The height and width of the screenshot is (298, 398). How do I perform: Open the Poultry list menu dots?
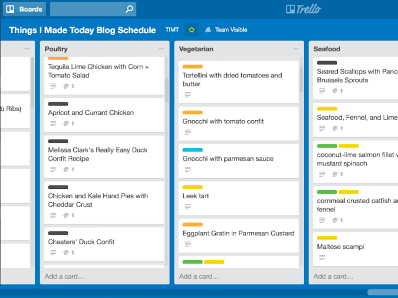click(161, 49)
